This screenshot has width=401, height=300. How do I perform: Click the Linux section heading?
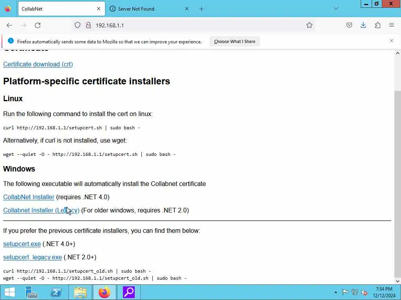[13, 98]
